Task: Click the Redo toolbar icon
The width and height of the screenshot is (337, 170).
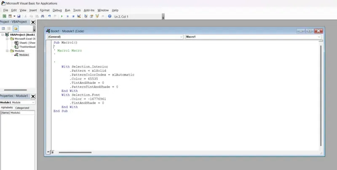Action: (x=55, y=16)
